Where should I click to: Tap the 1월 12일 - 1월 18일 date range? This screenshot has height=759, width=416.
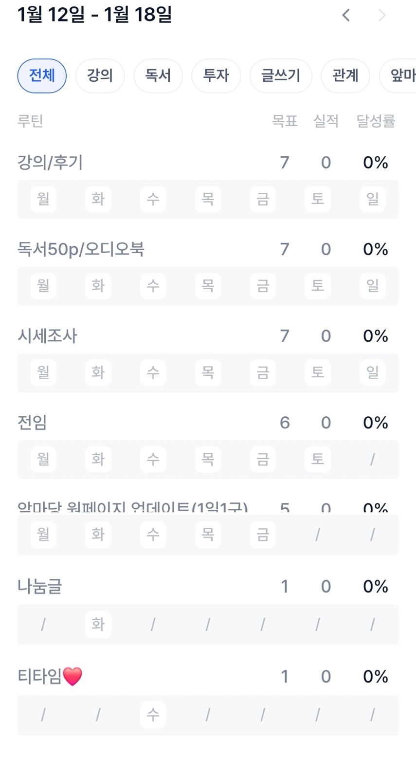click(x=95, y=15)
